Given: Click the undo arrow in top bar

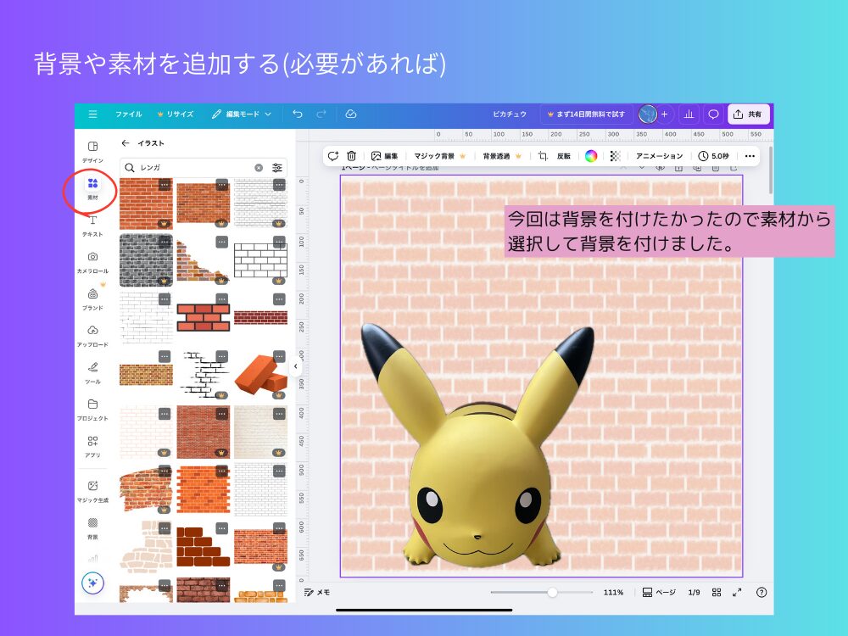Looking at the screenshot, I should (x=297, y=114).
